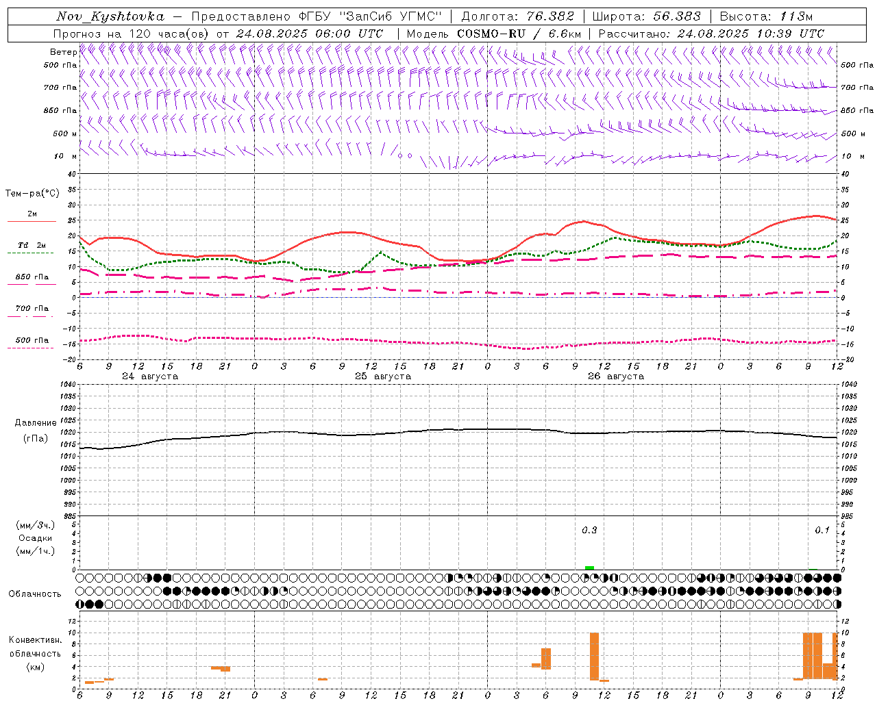Click the 25 августа date label
This screenshot has width=877, height=701.
[383, 376]
